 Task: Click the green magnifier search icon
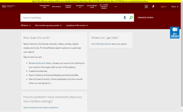[131, 18]
